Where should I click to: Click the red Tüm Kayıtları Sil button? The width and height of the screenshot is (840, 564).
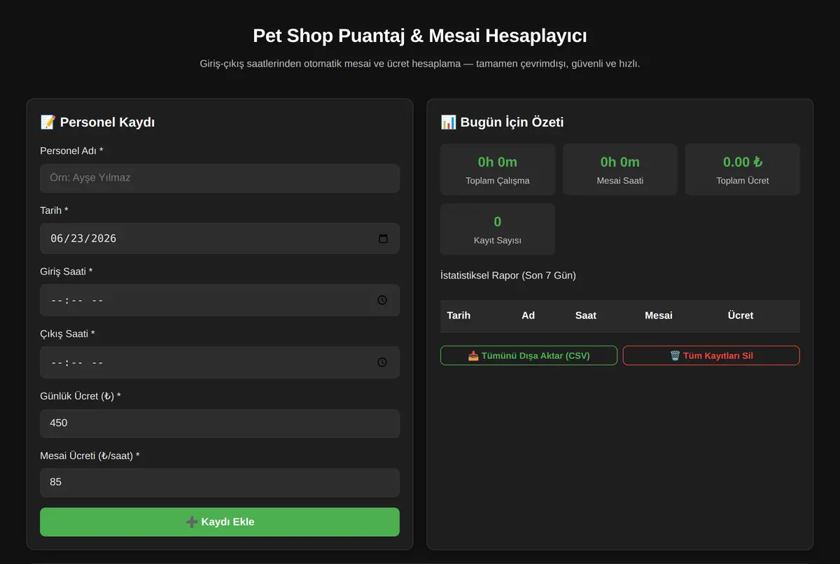click(x=711, y=355)
